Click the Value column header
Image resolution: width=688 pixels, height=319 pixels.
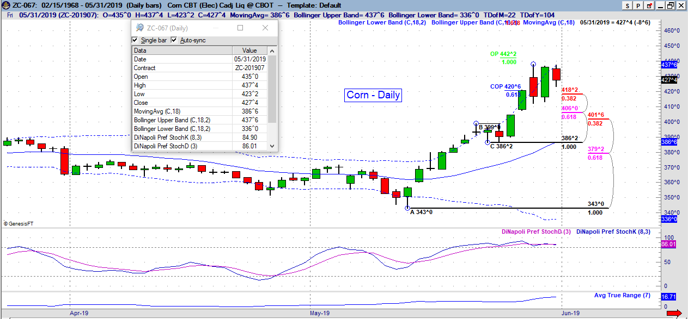click(249, 50)
